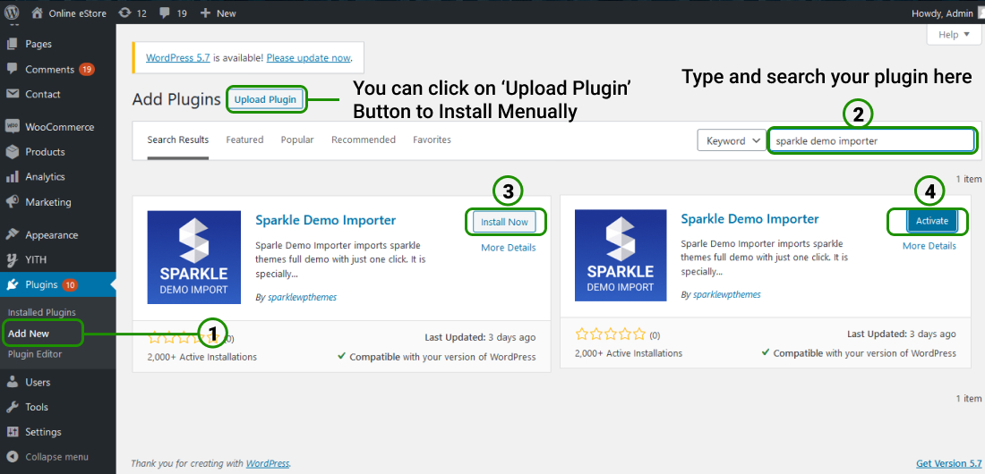Open comments bubble showing 19 in admin bar
Image resolution: width=985 pixels, height=474 pixels.
click(x=164, y=13)
